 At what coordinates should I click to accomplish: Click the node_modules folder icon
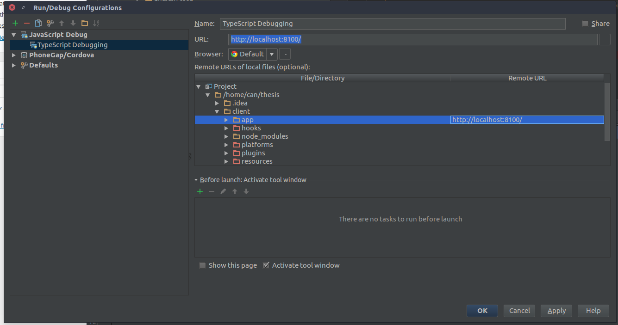click(236, 136)
